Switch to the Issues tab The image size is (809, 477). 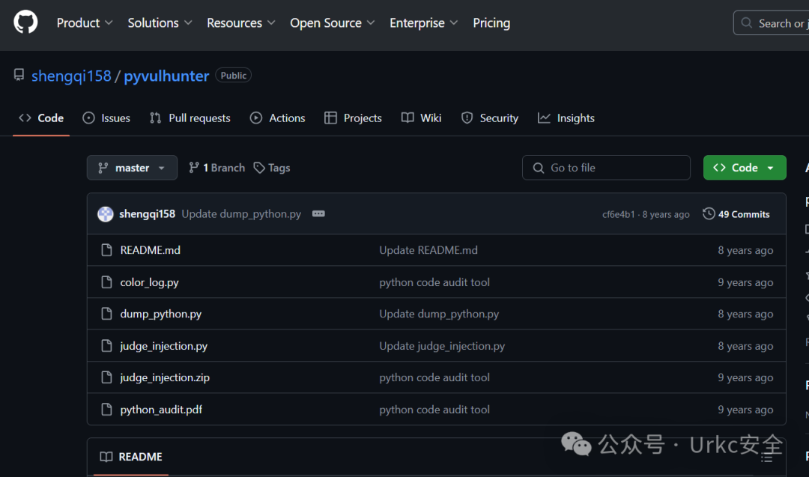coord(106,118)
